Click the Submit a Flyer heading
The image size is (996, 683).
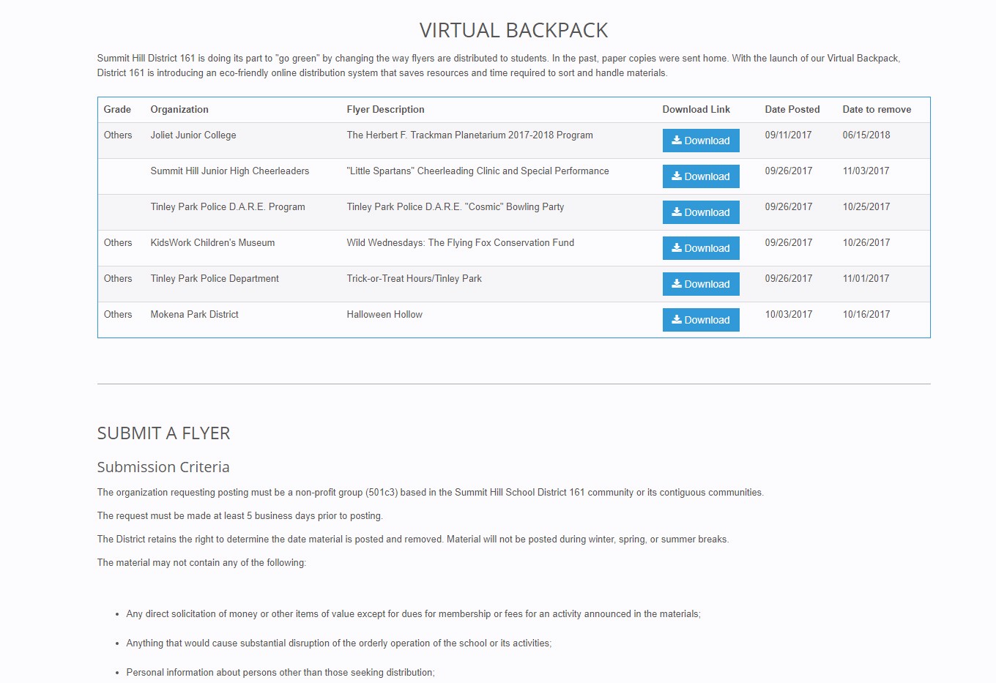tap(163, 433)
